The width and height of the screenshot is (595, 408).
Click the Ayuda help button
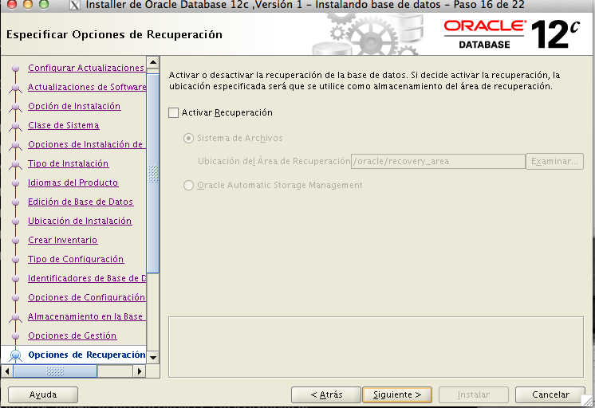(x=43, y=394)
